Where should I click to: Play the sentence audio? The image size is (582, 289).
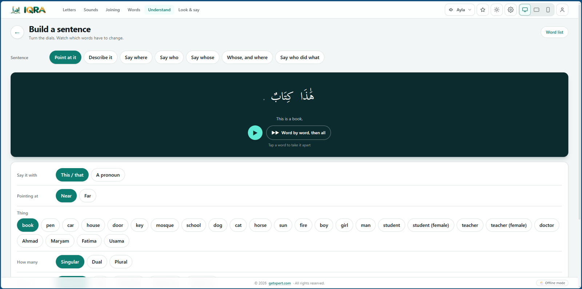tap(255, 133)
